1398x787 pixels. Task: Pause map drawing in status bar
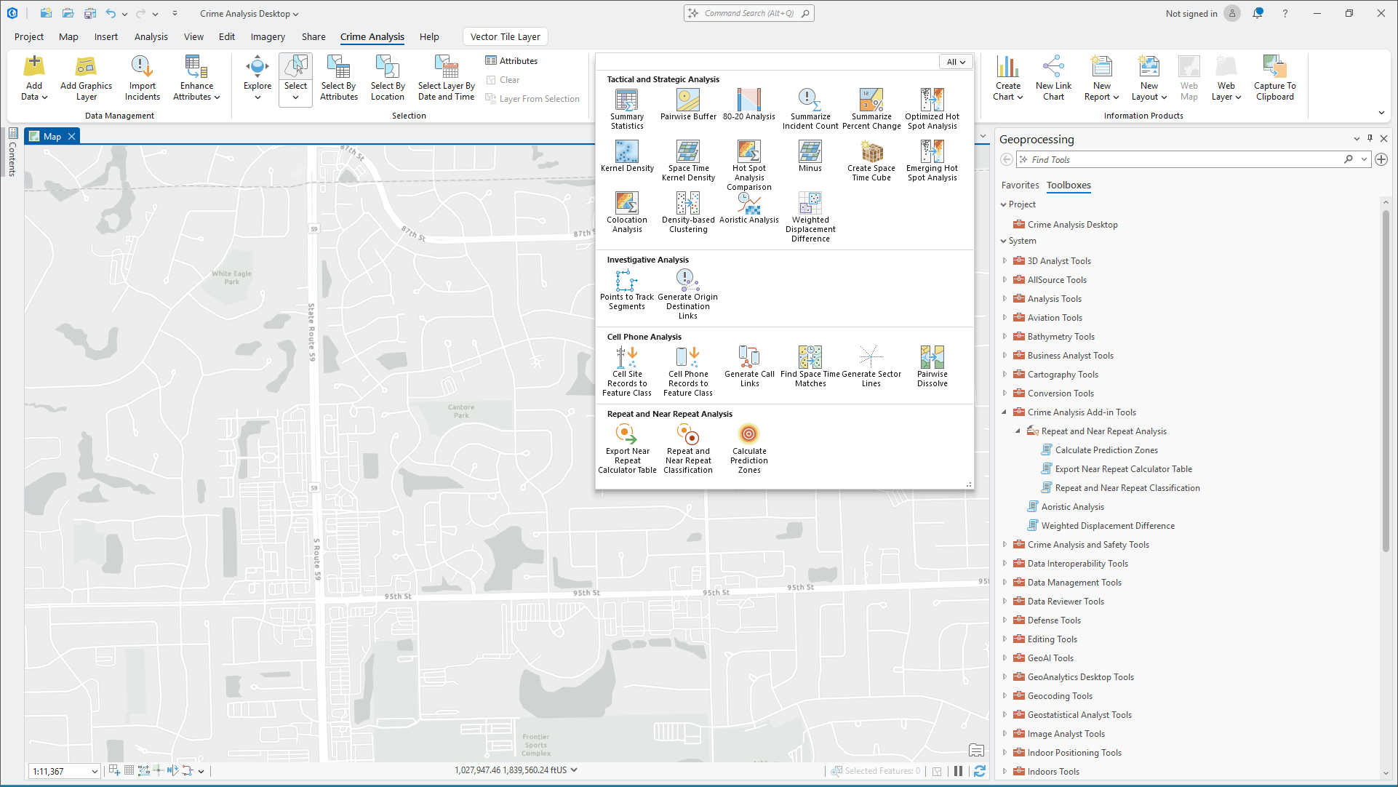click(x=958, y=771)
